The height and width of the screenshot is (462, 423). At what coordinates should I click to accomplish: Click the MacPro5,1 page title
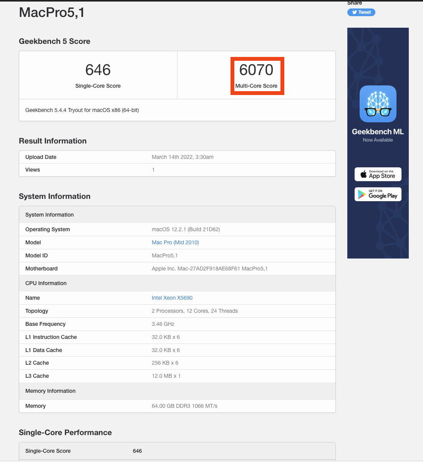(x=52, y=13)
